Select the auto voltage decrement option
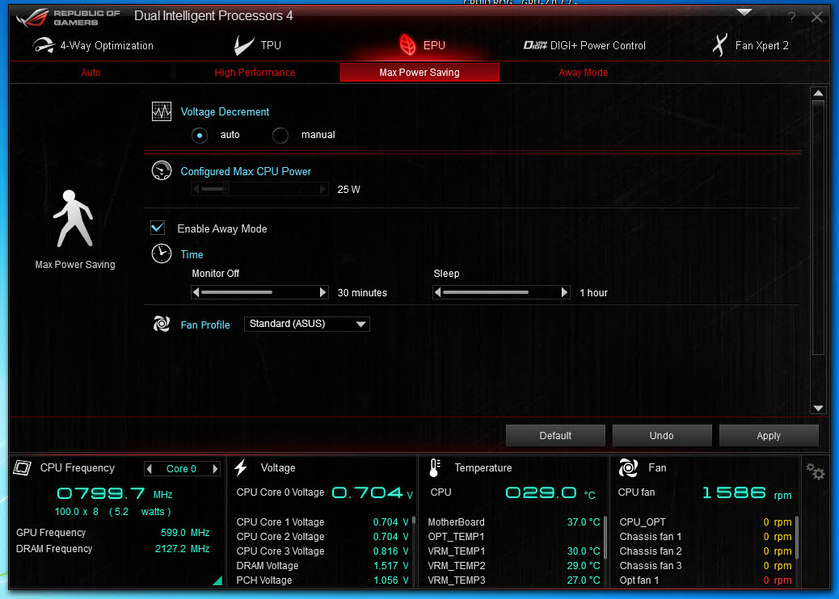The image size is (839, 599). point(200,136)
